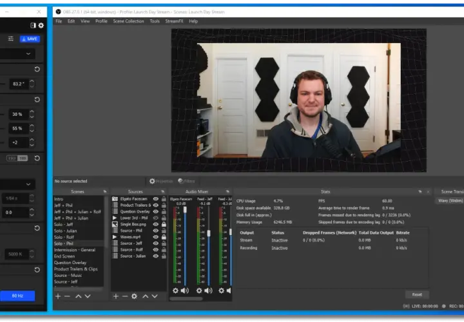
Task: Hide the Waves.mp4 source
Action: 156,237
